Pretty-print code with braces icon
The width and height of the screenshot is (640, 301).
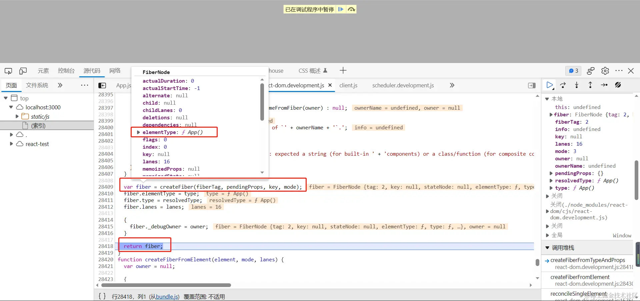point(102,296)
